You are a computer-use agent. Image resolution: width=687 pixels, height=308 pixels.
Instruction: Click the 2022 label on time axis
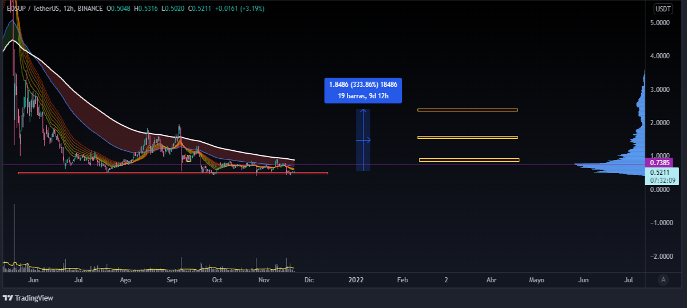(x=356, y=280)
